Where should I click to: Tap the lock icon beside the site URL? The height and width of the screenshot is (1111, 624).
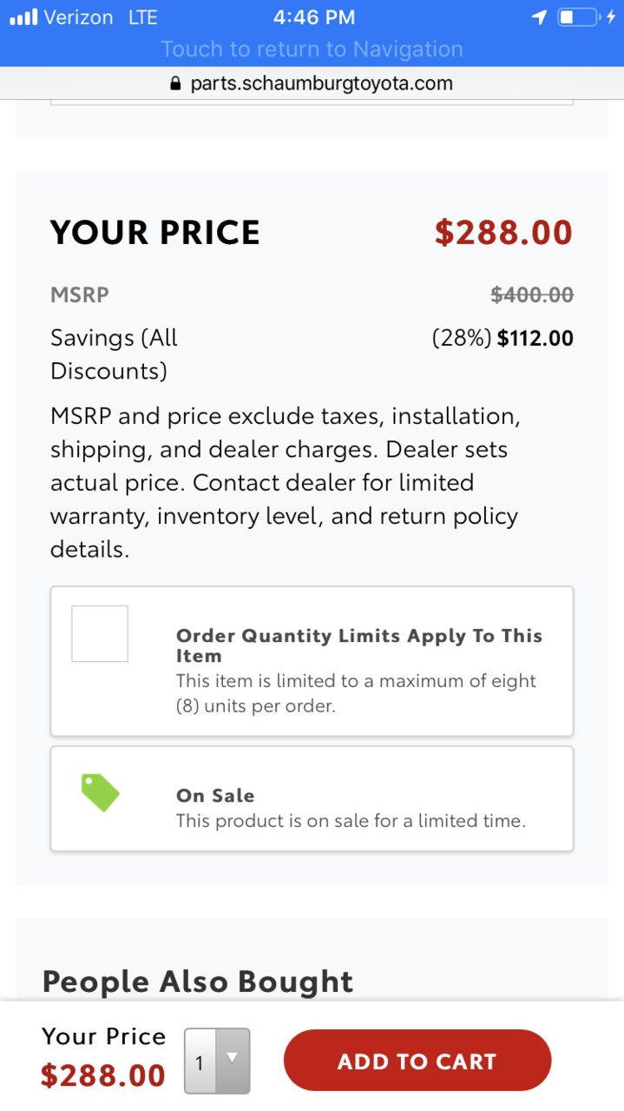click(176, 84)
